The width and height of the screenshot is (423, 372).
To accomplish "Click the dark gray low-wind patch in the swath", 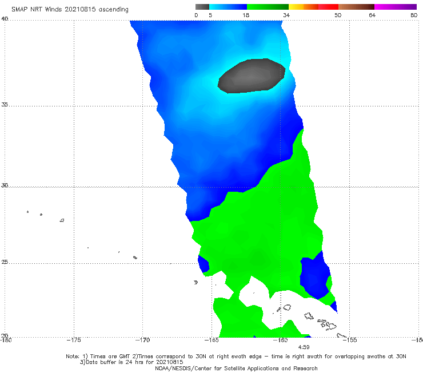I will pos(252,76).
